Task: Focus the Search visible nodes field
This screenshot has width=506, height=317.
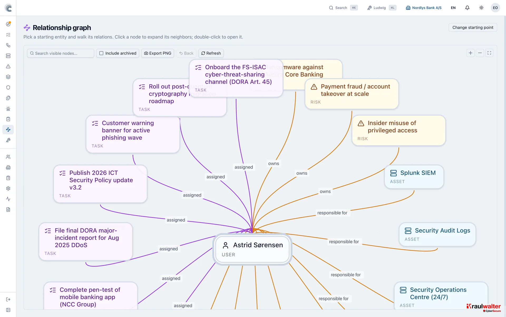Action: click(x=61, y=53)
